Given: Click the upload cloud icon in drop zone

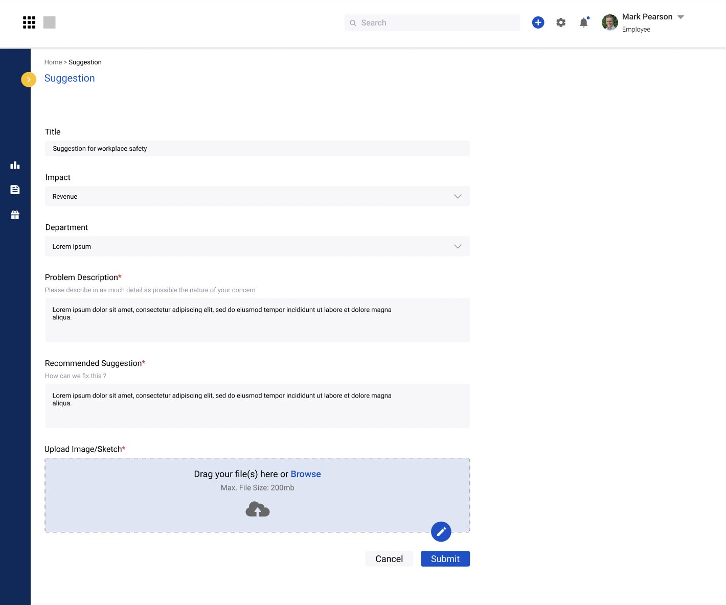Looking at the screenshot, I should pyautogui.click(x=257, y=509).
